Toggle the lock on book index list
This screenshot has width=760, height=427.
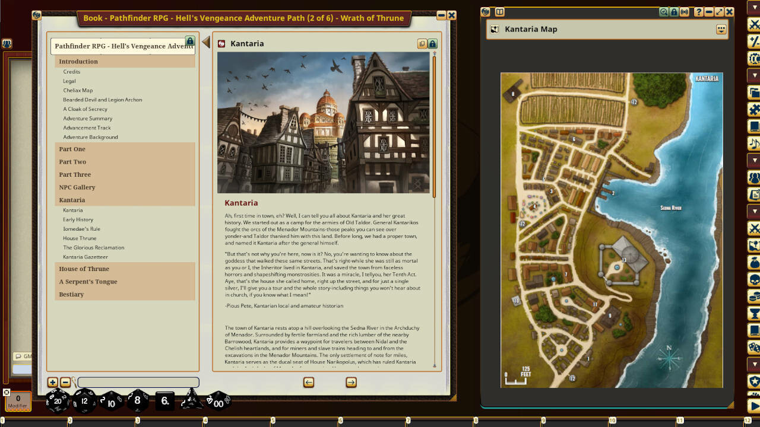tap(190, 41)
